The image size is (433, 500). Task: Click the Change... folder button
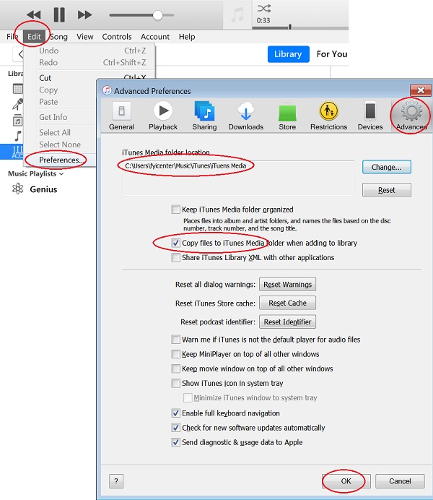coord(387,167)
